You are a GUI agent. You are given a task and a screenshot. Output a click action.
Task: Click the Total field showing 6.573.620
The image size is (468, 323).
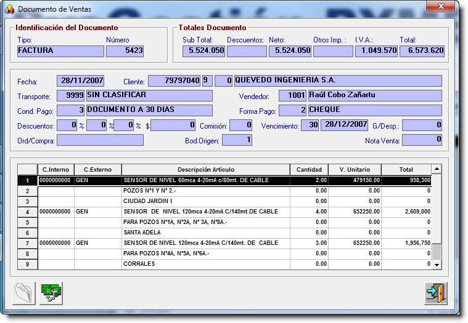coord(422,51)
